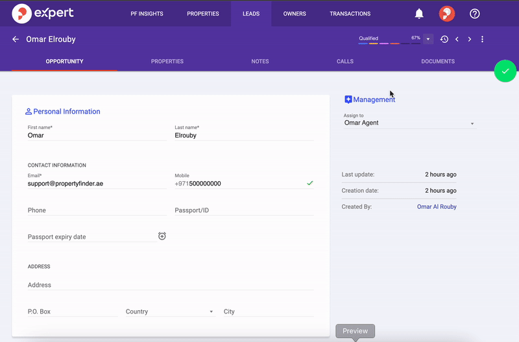Image resolution: width=519 pixels, height=342 pixels.
Task: Expand the Assign to dropdown
Action: (x=472, y=123)
